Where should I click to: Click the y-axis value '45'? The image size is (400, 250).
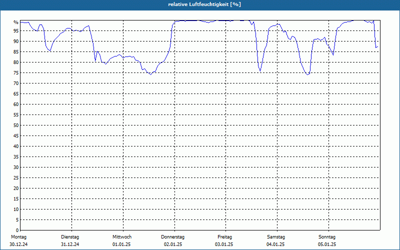point(16,135)
